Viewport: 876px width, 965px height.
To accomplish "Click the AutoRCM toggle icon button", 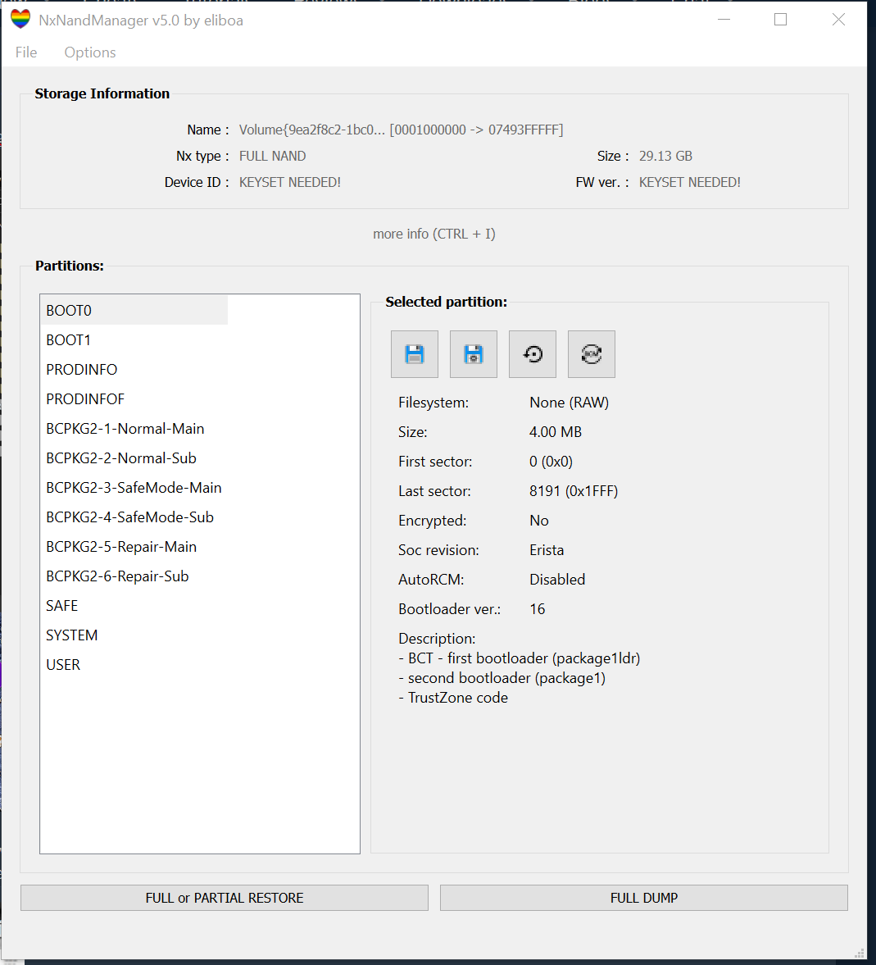I will [x=592, y=354].
